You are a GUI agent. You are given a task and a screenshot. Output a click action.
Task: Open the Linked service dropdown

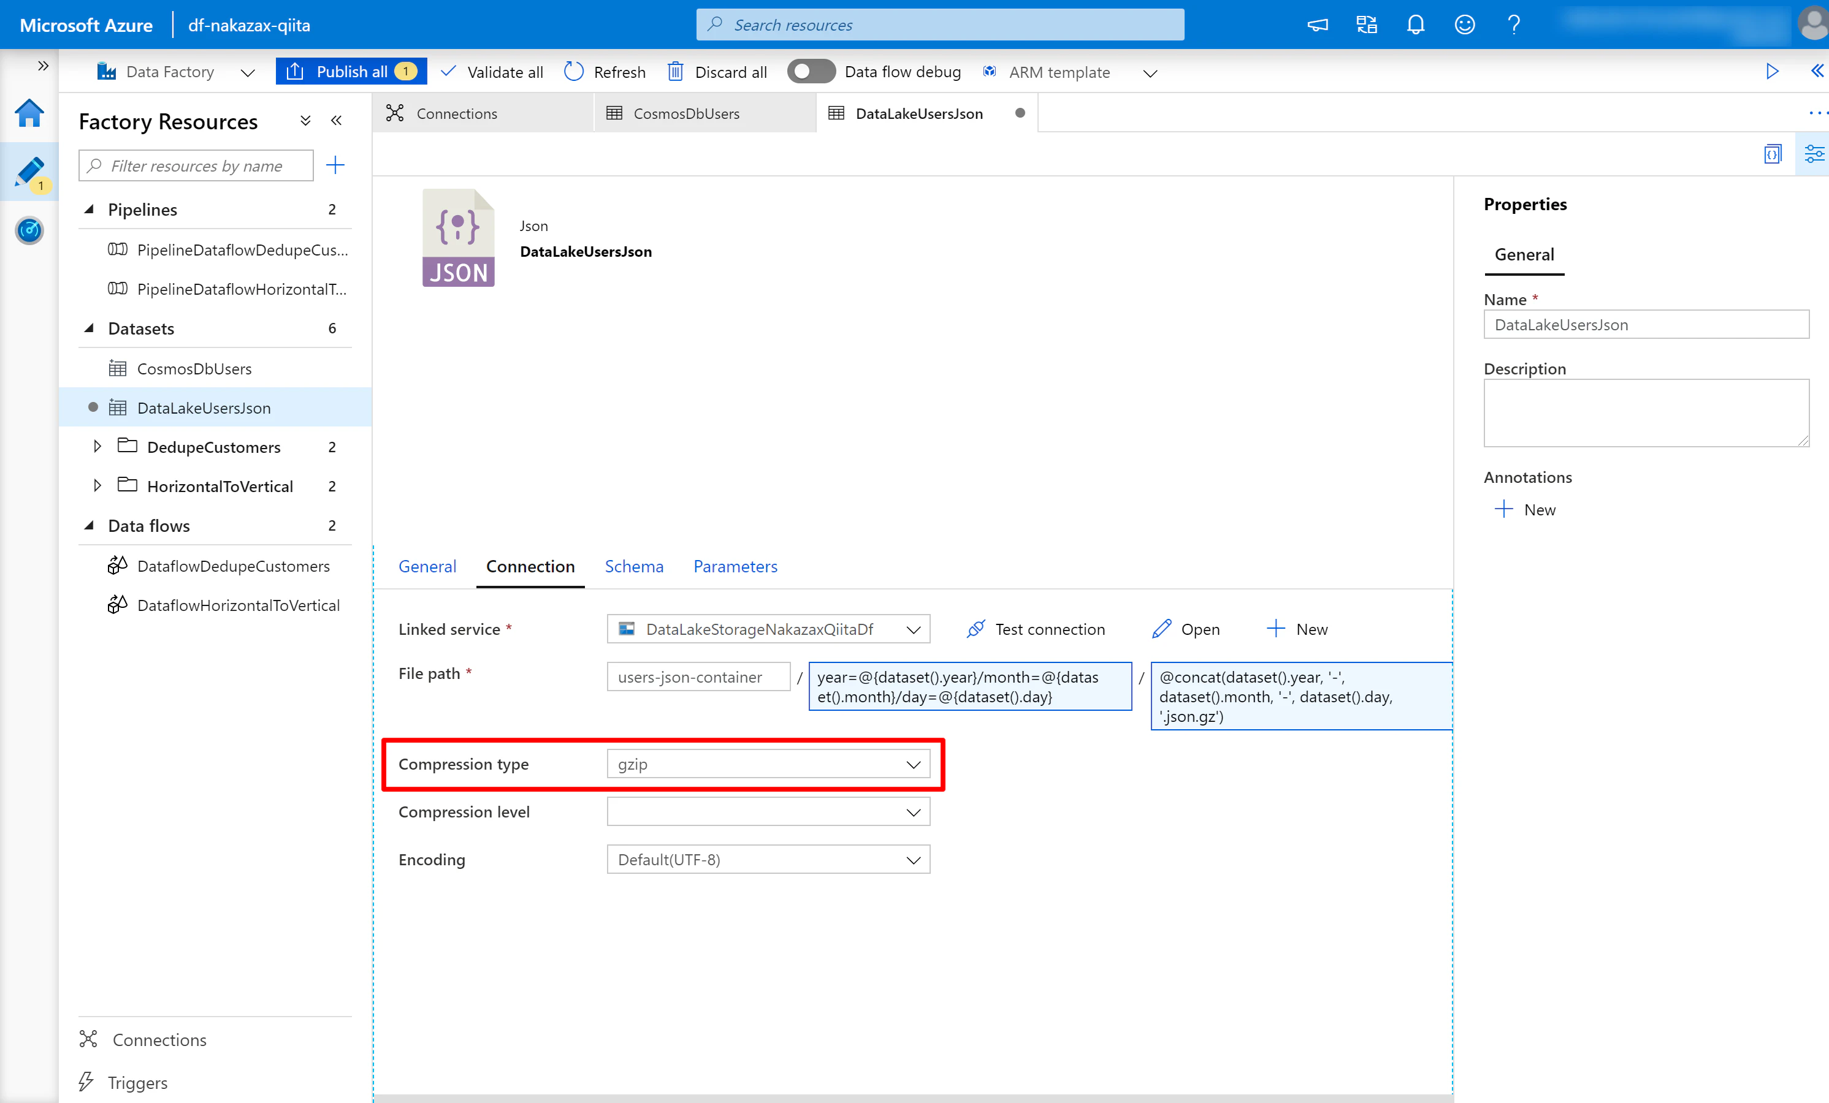click(768, 629)
